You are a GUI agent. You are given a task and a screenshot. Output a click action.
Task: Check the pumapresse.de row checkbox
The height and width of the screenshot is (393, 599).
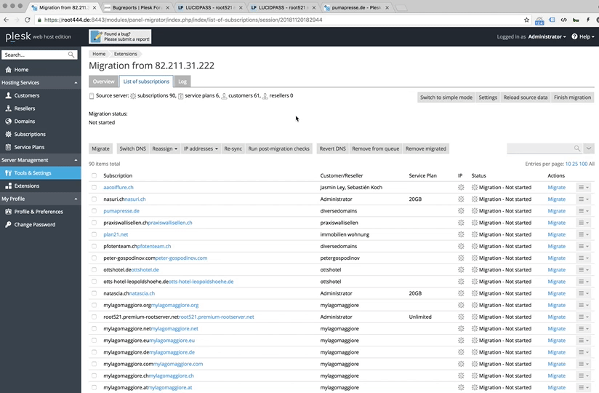click(x=94, y=211)
